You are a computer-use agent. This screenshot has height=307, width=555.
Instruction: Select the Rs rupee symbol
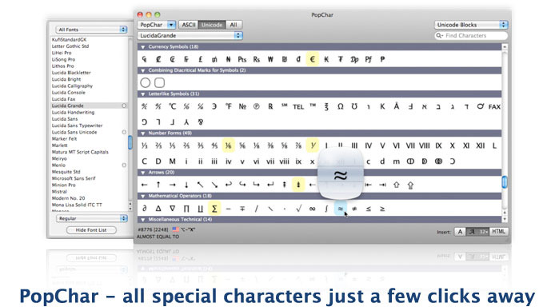tap(256, 59)
